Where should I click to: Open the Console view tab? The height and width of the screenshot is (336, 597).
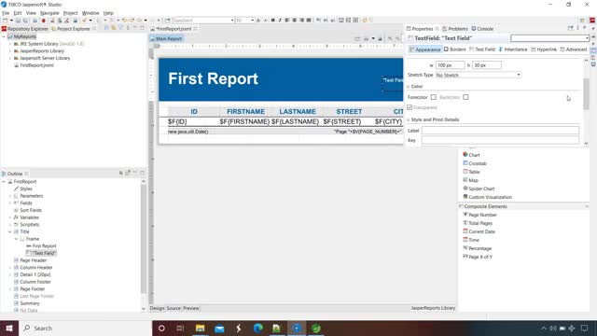pyautogui.click(x=482, y=29)
